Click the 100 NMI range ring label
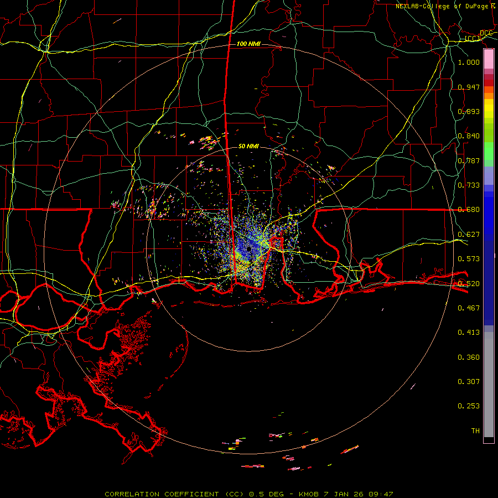498x498 pixels. pos(248,44)
